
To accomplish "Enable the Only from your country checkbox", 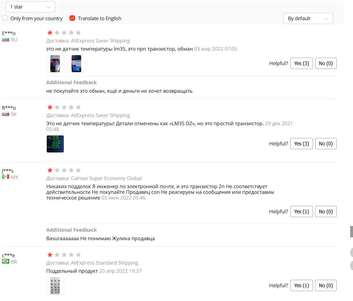I will click(5, 18).
